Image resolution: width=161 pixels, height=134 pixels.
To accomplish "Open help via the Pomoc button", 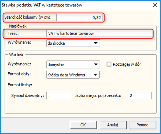I will 143,125.
